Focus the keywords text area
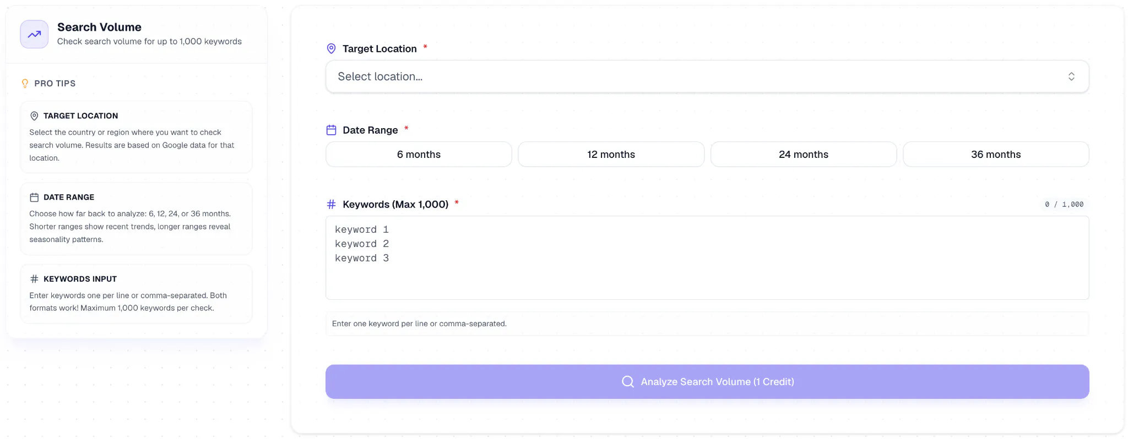Viewport: 1128px width, 439px height. [707, 257]
